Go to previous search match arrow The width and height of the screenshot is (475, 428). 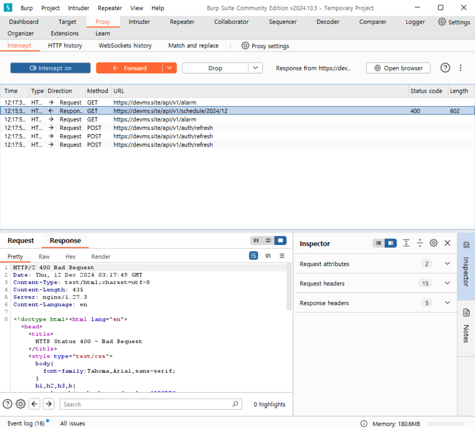click(x=35, y=404)
